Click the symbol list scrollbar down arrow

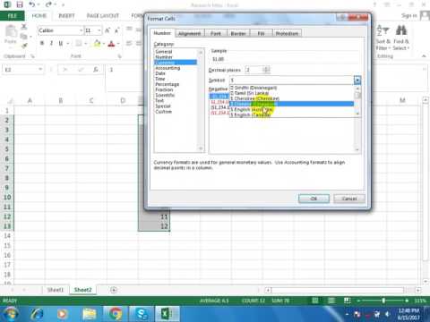click(x=357, y=114)
